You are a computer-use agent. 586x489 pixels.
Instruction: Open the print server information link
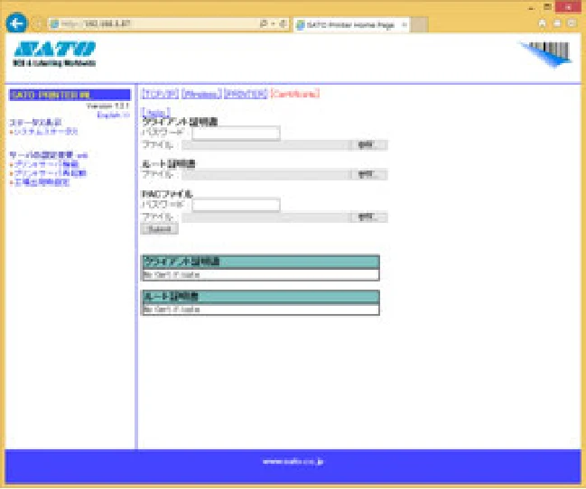[x=45, y=164]
